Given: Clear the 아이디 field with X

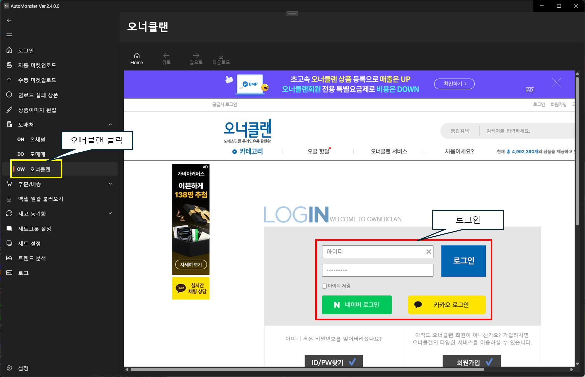Looking at the screenshot, I should coord(428,252).
